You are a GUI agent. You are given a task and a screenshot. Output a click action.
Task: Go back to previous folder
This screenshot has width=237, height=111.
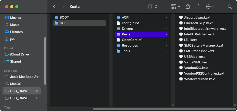coord(54,7)
